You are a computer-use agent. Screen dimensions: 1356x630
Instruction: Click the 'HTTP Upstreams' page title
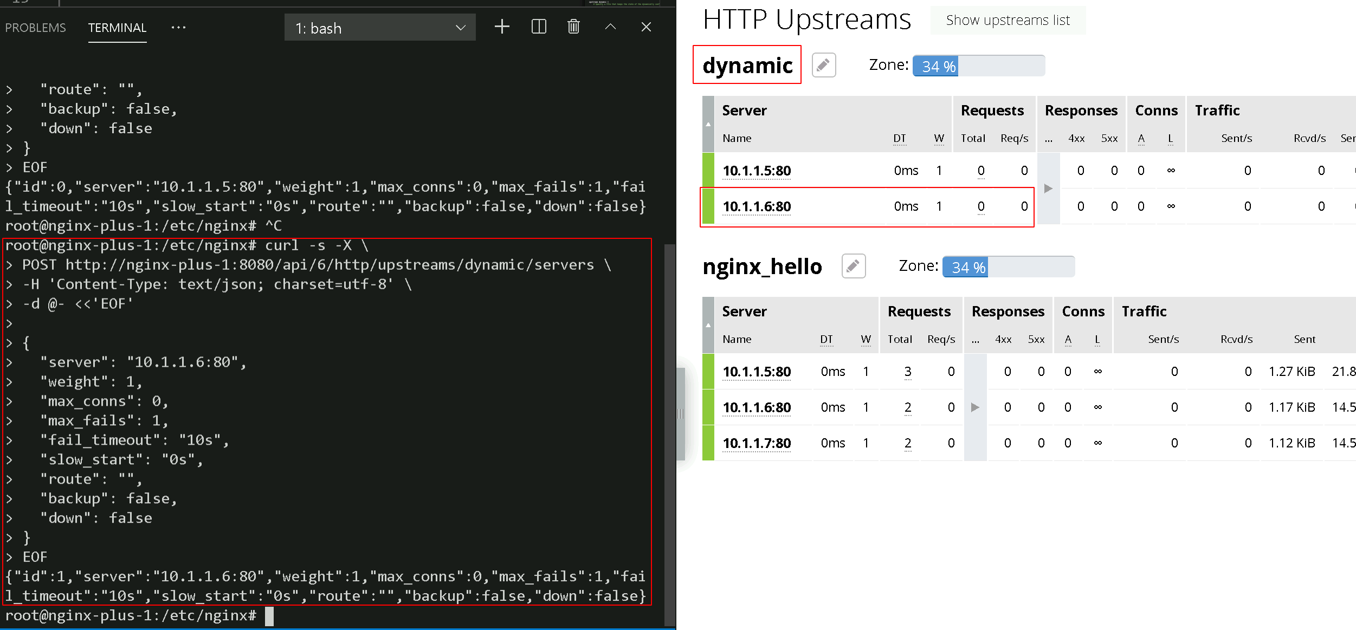(806, 20)
